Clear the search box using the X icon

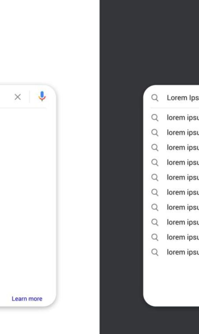pos(18,97)
